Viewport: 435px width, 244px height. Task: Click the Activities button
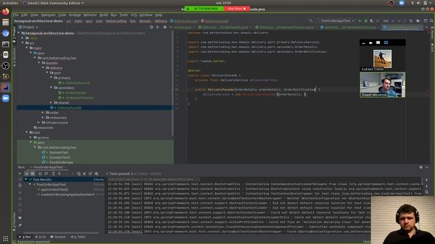(x=10, y=3)
